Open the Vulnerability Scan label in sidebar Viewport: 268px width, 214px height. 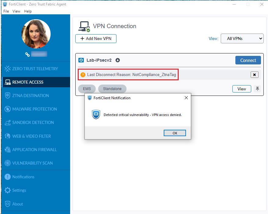[33, 163]
